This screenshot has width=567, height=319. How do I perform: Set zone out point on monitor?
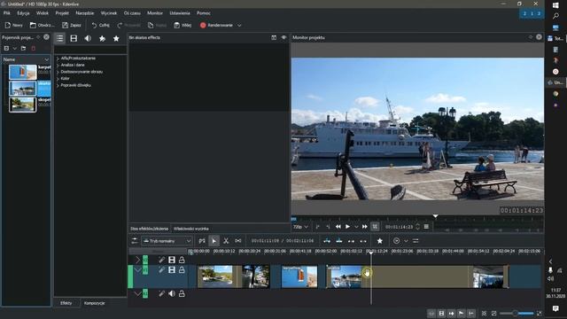(x=328, y=227)
